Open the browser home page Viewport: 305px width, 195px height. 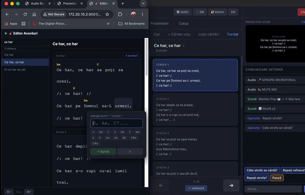[34, 14]
